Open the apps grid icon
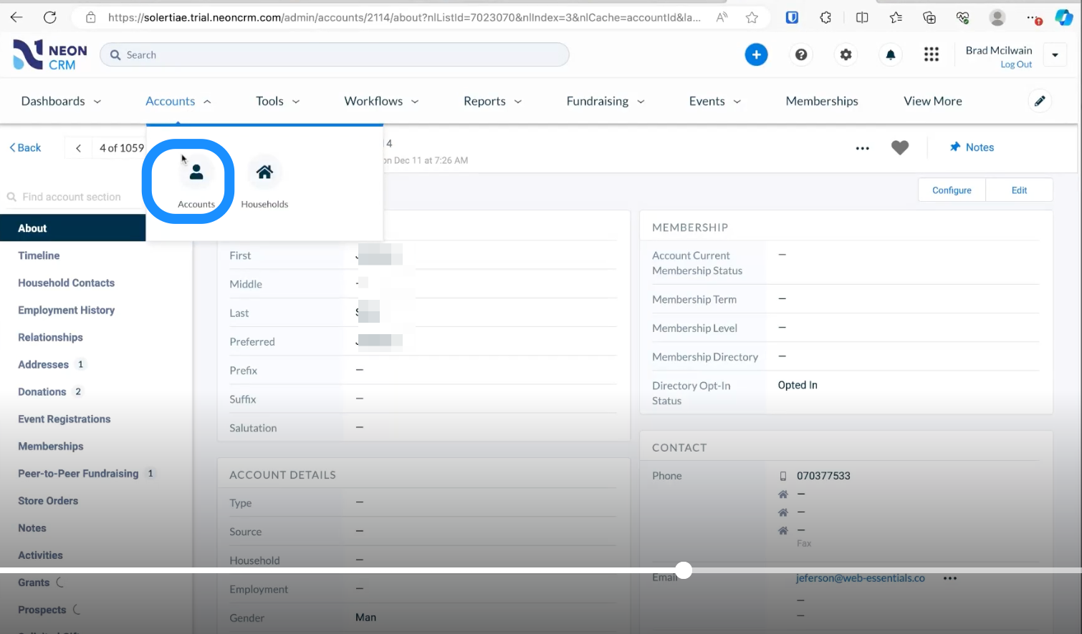The image size is (1082, 634). [x=931, y=54]
